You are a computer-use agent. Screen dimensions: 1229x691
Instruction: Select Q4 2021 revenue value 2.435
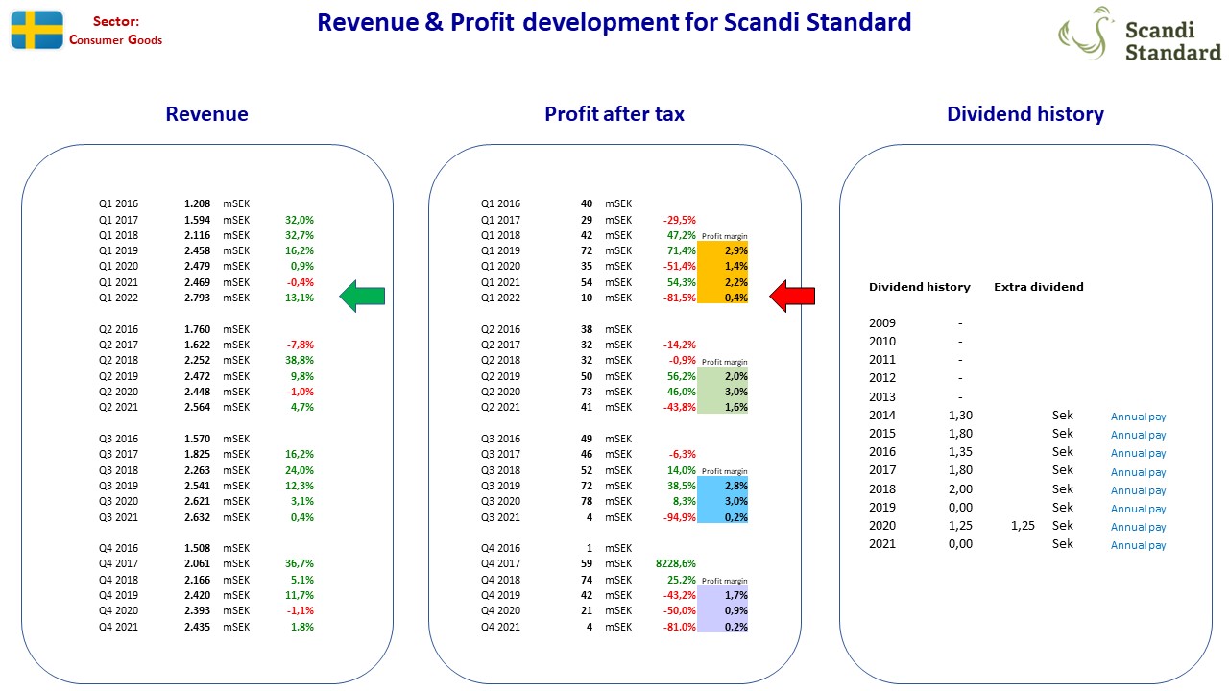click(x=197, y=627)
